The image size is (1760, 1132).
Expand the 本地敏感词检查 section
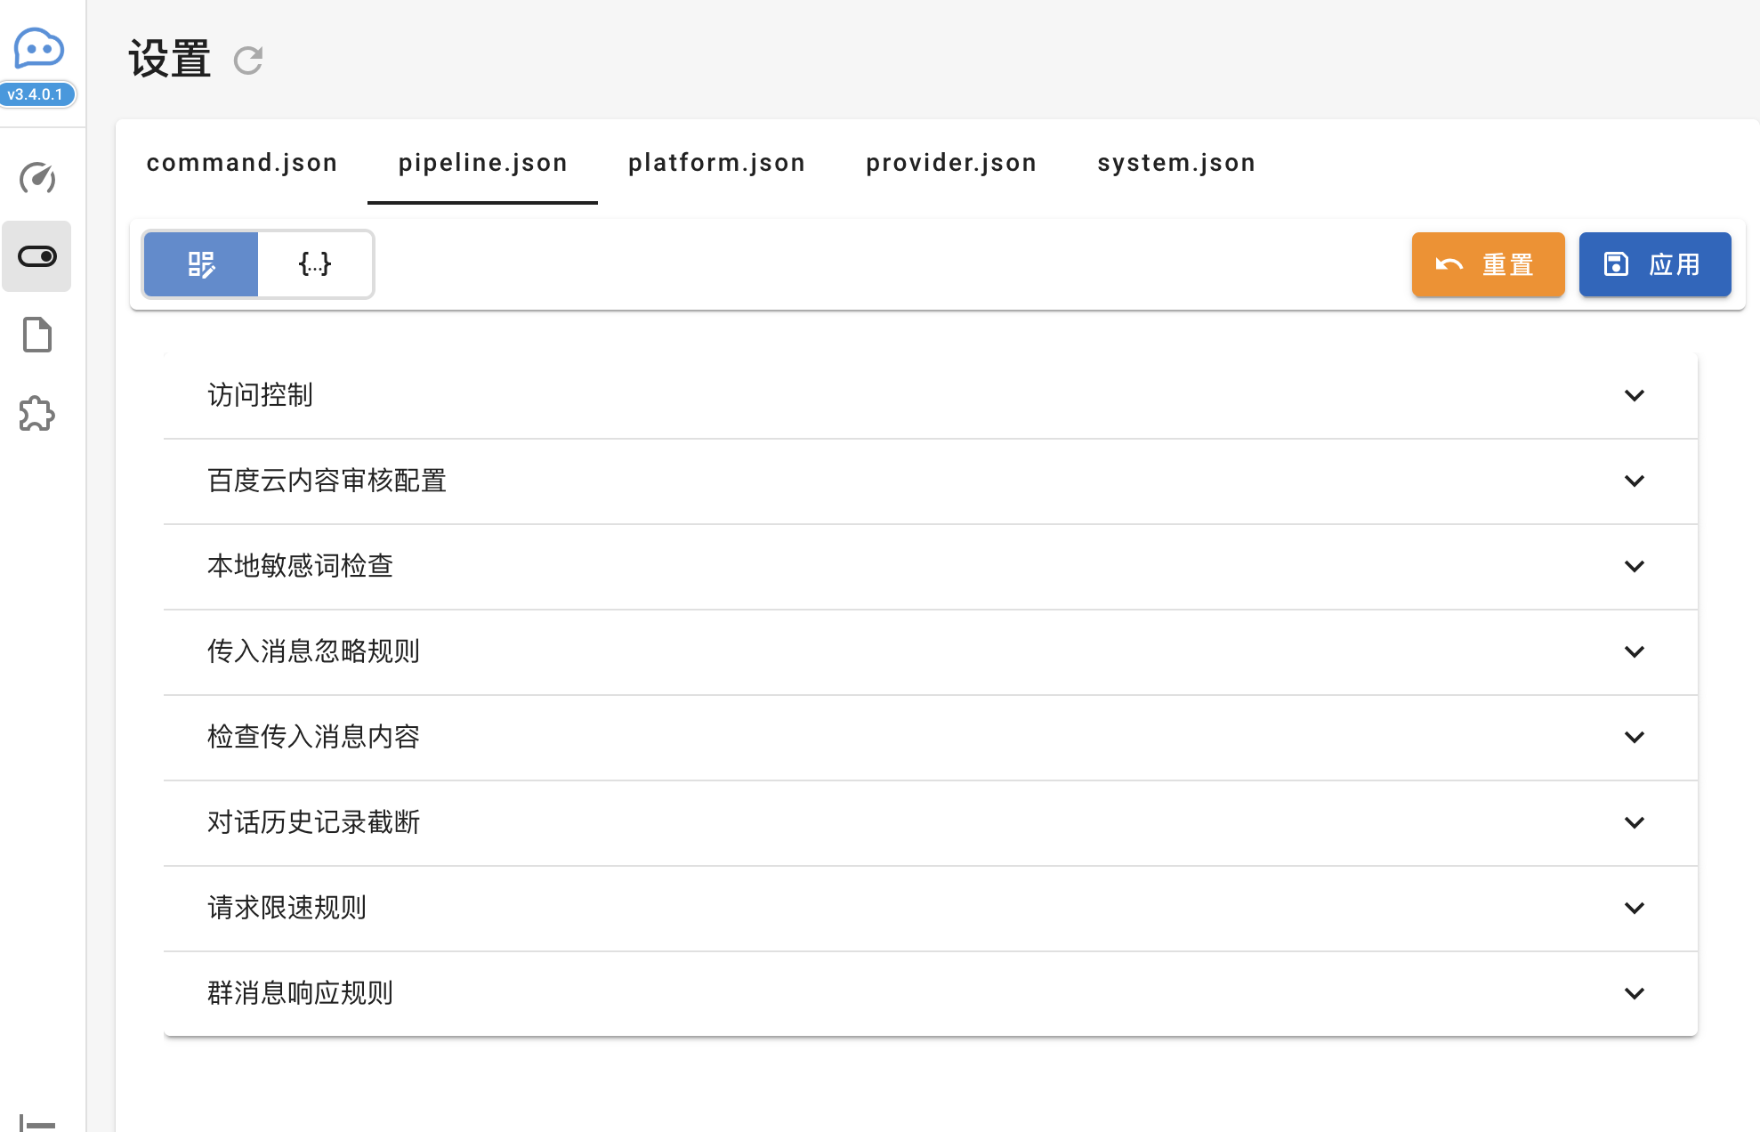(x=1634, y=566)
